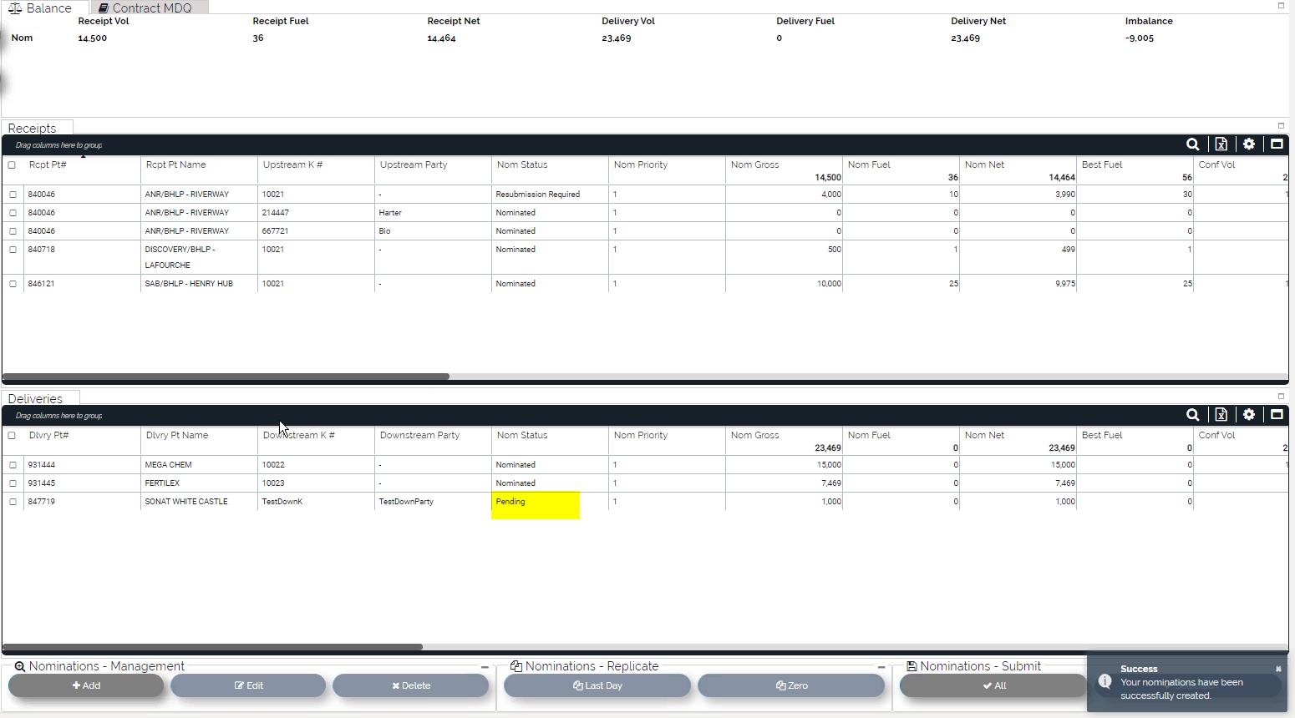1295x718 pixels.
Task: Switch to the Contract MDQ tab
Action: (x=150, y=8)
